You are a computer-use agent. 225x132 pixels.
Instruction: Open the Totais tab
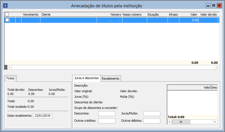pos(11,79)
